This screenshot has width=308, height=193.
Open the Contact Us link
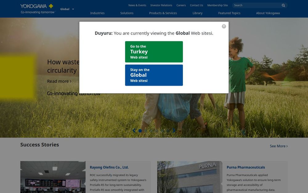click(x=197, y=5)
